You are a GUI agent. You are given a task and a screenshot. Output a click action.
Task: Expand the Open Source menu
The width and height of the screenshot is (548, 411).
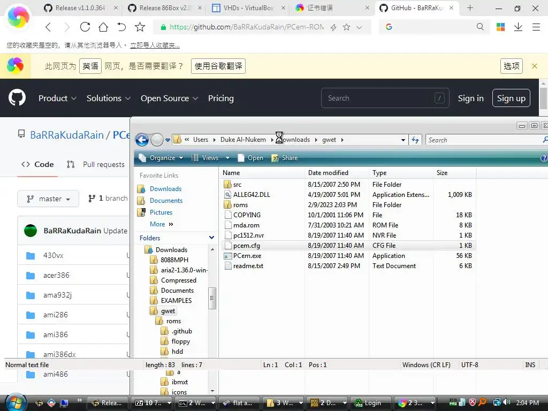[x=169, y=98]
